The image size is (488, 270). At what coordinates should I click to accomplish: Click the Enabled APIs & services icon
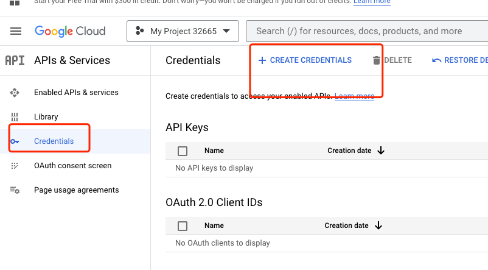(15, 93)
